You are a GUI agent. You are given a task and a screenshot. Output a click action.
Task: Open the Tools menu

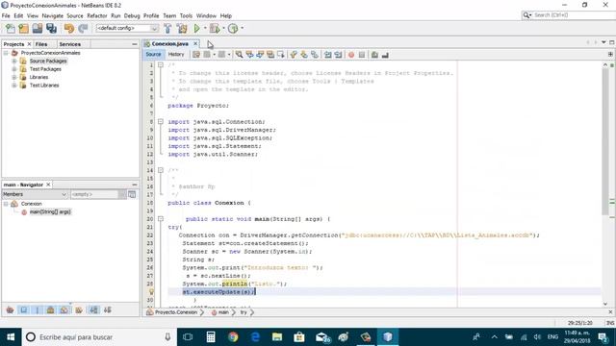tap(186, 15)
